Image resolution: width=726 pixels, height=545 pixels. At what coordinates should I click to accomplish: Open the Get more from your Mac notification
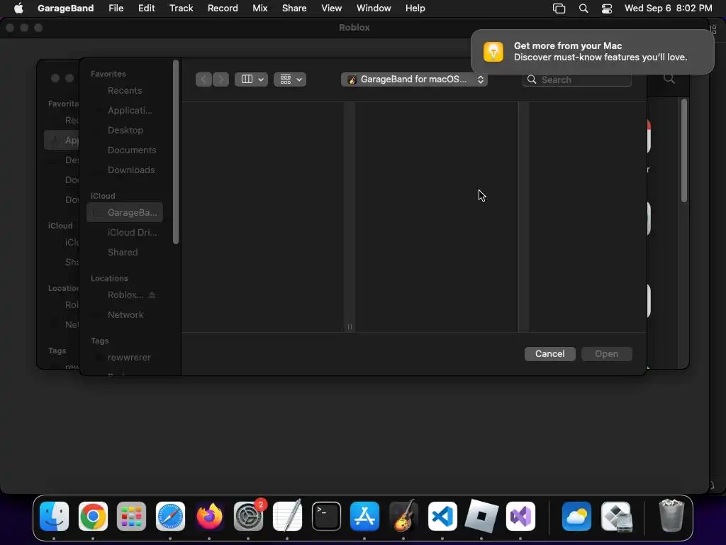[x=592, y=51]
